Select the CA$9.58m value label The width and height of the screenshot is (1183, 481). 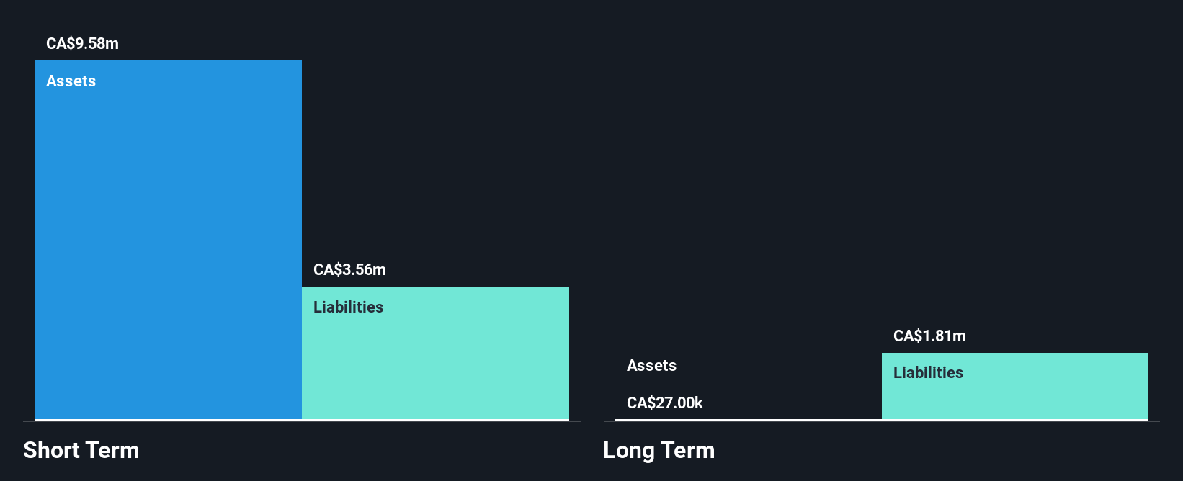(82, 44)
